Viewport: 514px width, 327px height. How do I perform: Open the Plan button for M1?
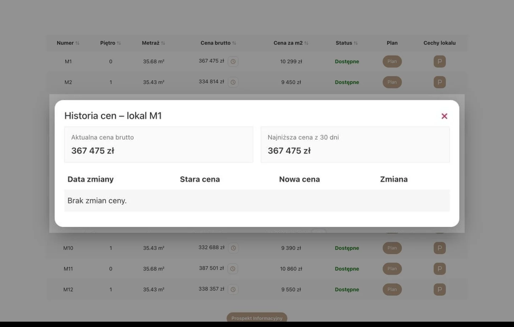coord(392,61)
